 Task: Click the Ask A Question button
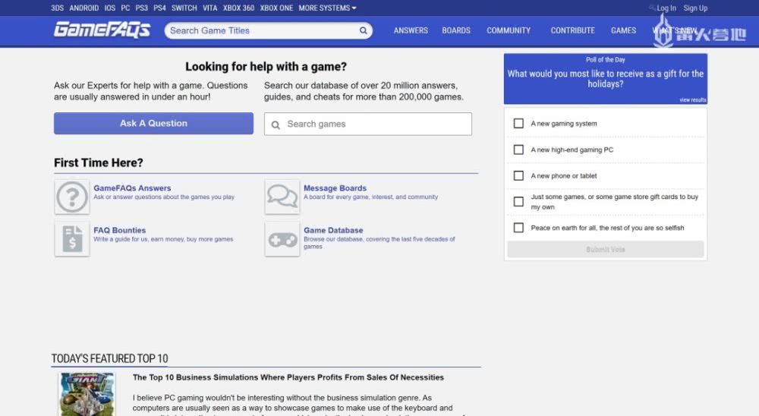tap(153, 124)
